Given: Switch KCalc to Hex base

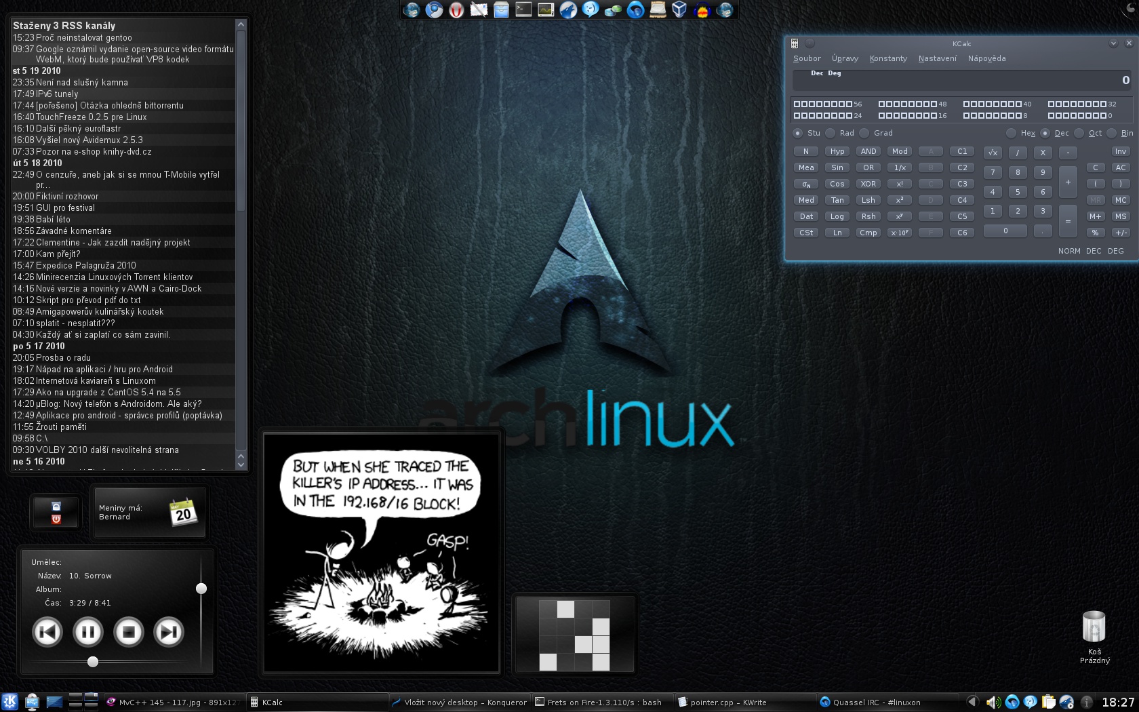Looking at the screenshot, I should coord(1012,133).
